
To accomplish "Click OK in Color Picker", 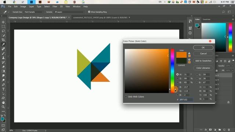I will point(203,47).
